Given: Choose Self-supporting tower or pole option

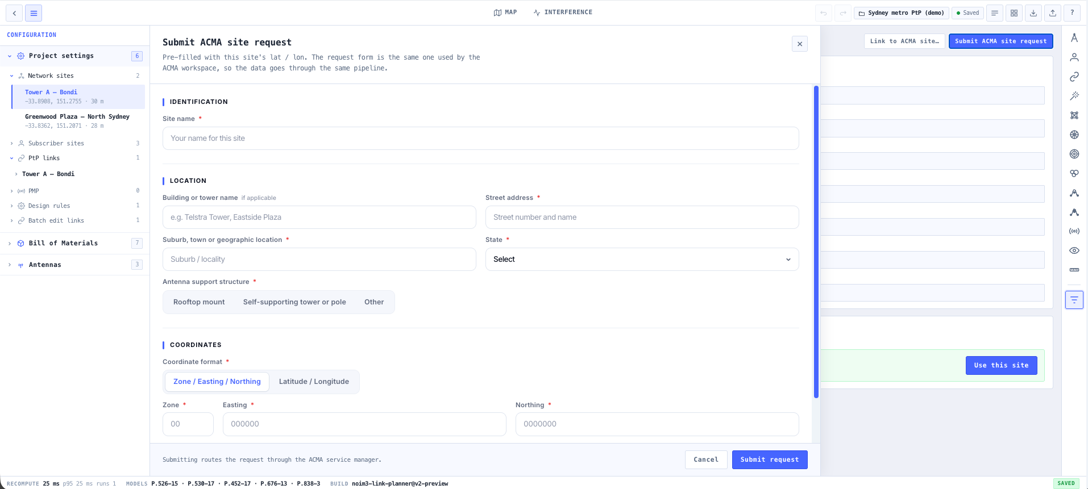Looking at the screenshot, I should [294, 302].
